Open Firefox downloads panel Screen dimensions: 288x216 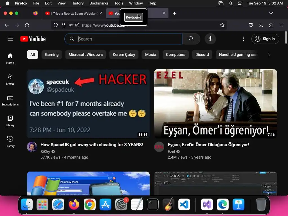[261, 25]
